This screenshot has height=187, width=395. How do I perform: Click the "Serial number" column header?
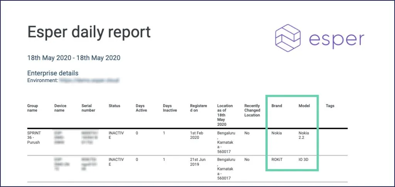tap(88, 108)
